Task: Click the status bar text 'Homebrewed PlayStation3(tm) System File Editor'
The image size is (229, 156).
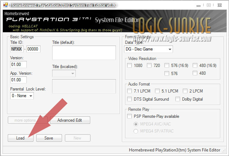Action: tap(174, 150)
